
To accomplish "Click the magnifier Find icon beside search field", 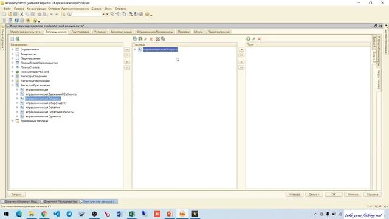I will pyautogui.click(x=69, y=15).
